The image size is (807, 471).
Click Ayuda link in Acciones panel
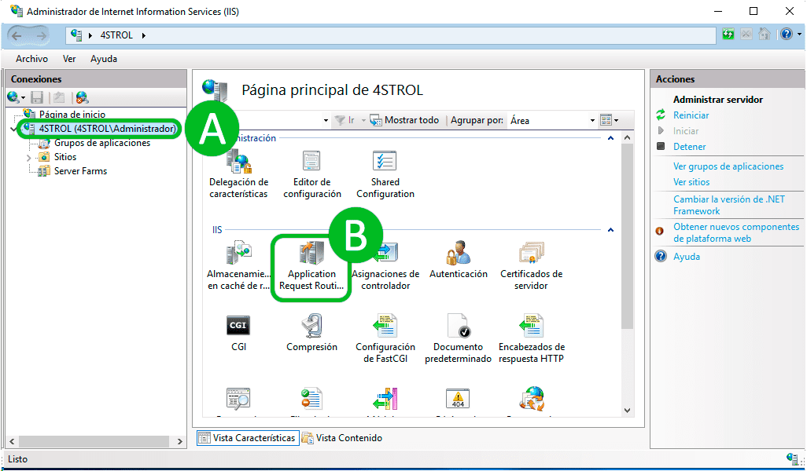687,256
